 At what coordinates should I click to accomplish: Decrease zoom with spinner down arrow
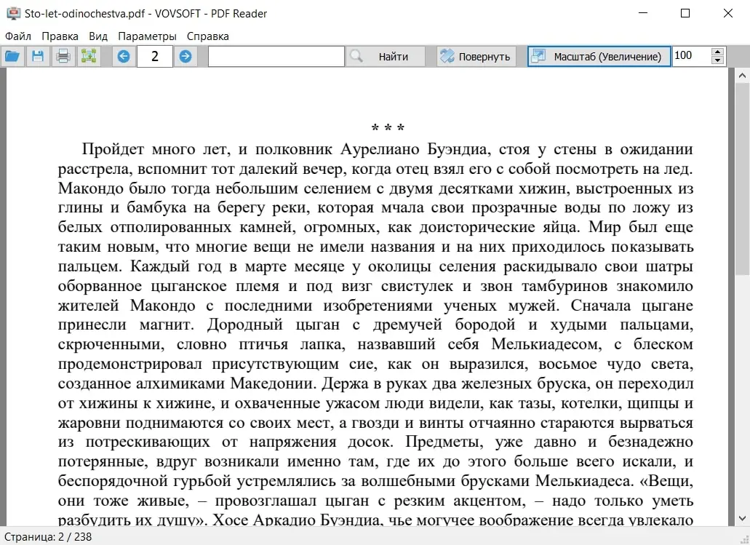click(717, 60)
